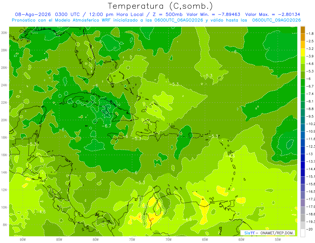Click the ONAMET/REP.DOM. logo box

point(268,233)
